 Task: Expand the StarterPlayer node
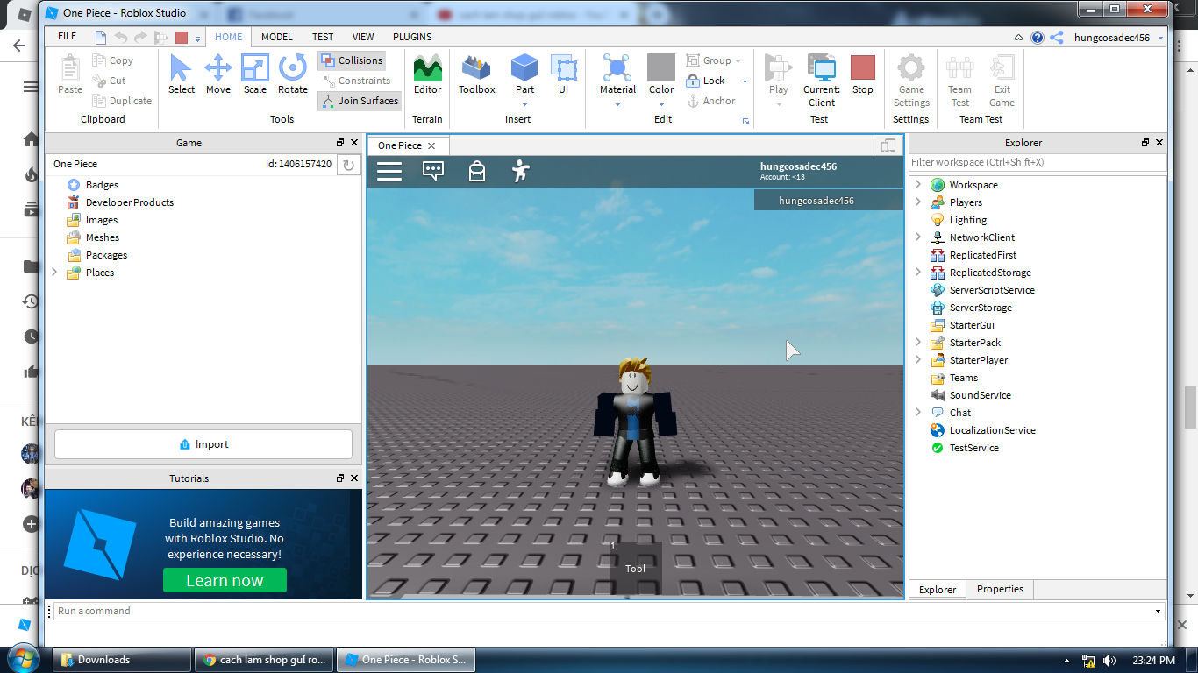[x=918, y=360]
